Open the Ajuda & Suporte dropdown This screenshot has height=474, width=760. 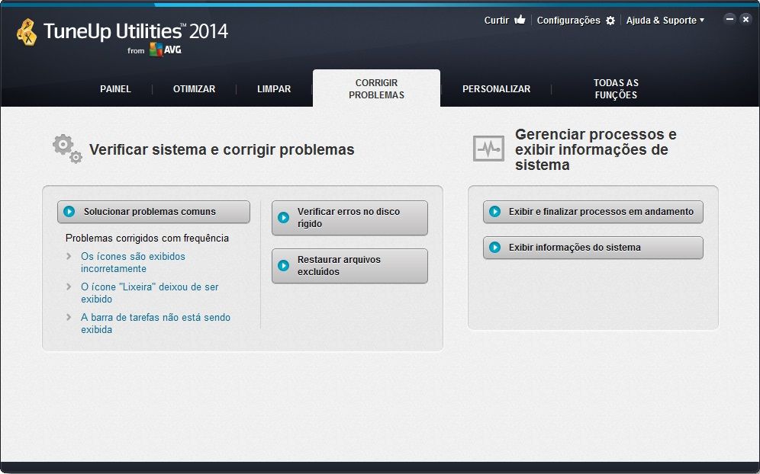pos(665,21)
